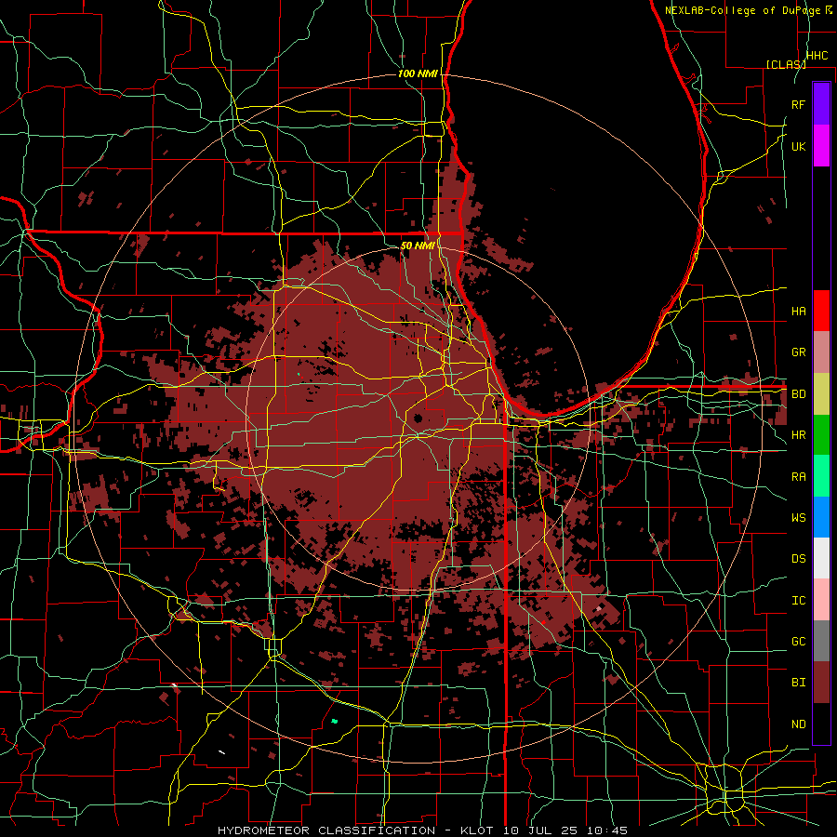The height and width of the screenshot is (837, 837).
Task: Click the BD yellow legend swatch
Action: 821,394
